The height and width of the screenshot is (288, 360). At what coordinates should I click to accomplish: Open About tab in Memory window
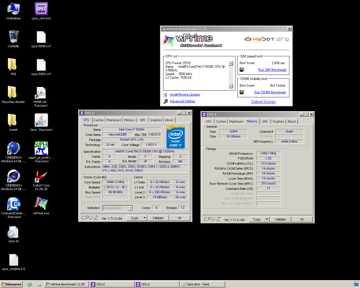(x=292, y=121)
